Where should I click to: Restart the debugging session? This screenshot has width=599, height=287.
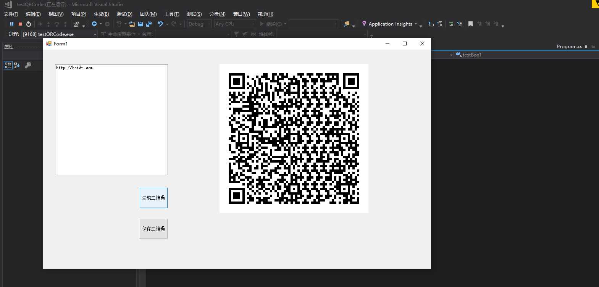(x=29, y=24)
